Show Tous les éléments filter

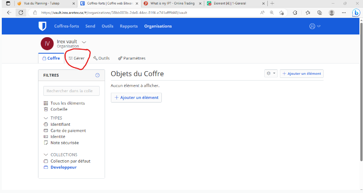coord(64,103)
